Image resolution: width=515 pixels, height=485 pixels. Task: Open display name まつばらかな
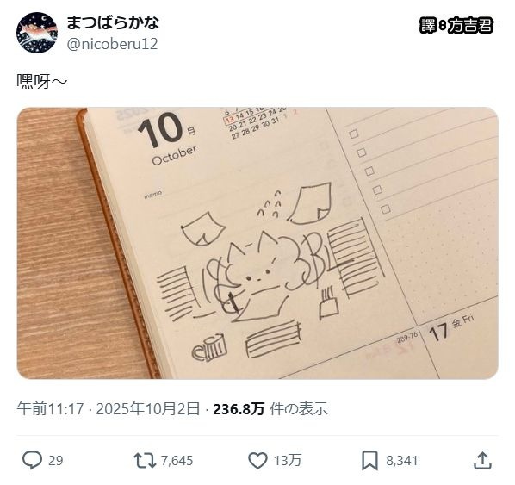[x=113, y=22]
